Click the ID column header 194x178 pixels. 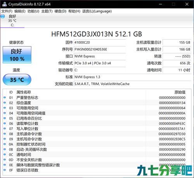click(11, 92)
